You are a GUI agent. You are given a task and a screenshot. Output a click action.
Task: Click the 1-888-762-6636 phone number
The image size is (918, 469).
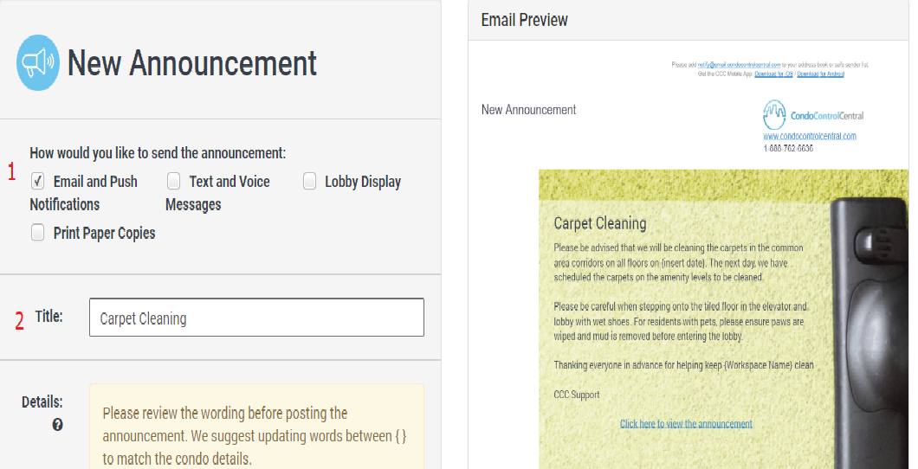tap(788, 148)
